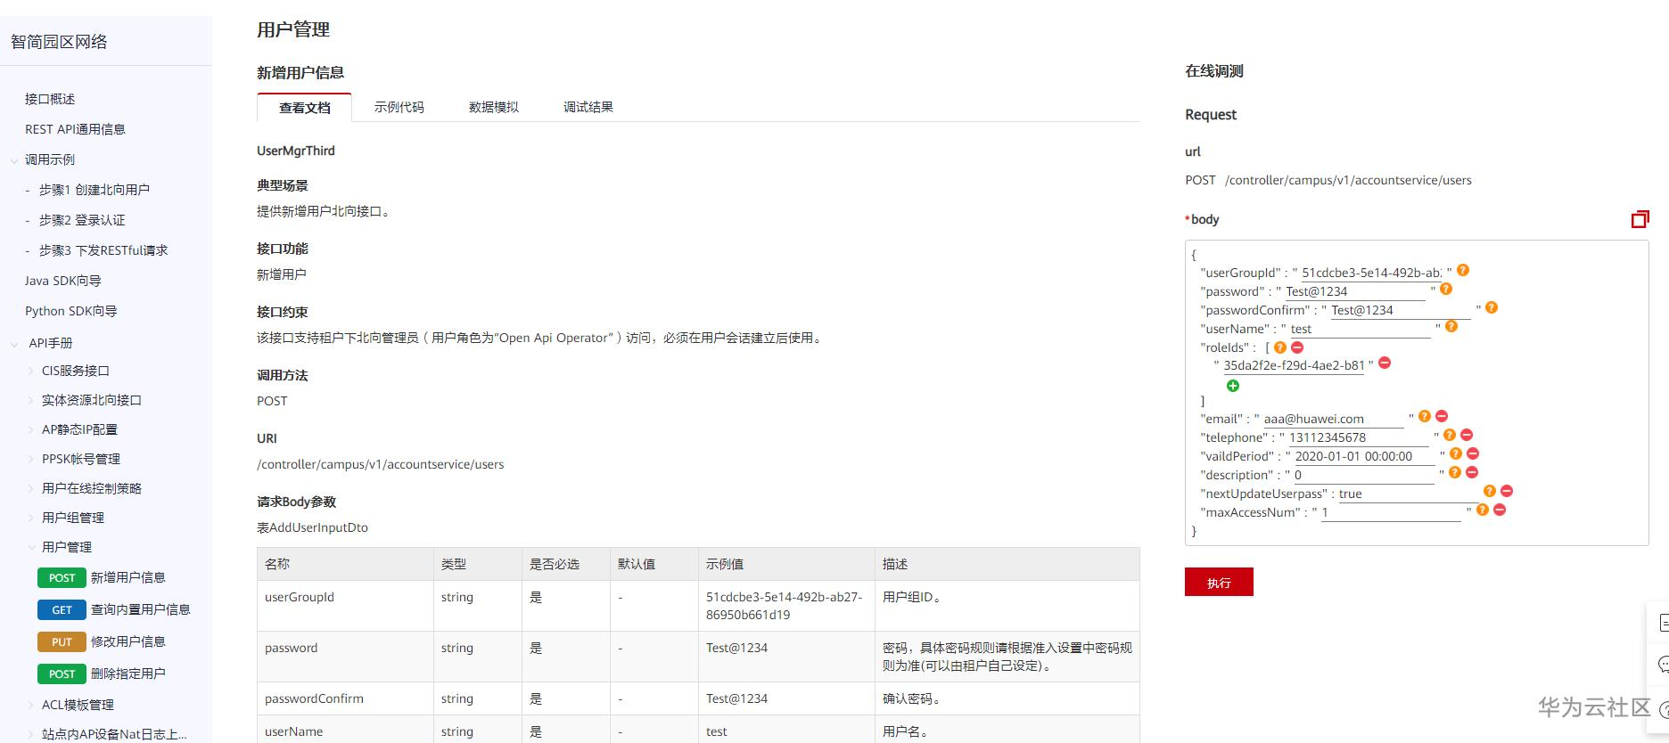This screenshot has width=1669, height=743.
Task: Remove the description field
Action: point(1472,472)
